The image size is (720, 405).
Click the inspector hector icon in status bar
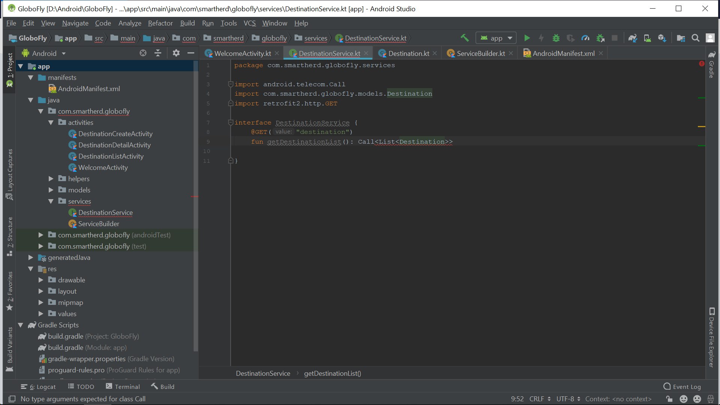[x=711, y=399]
